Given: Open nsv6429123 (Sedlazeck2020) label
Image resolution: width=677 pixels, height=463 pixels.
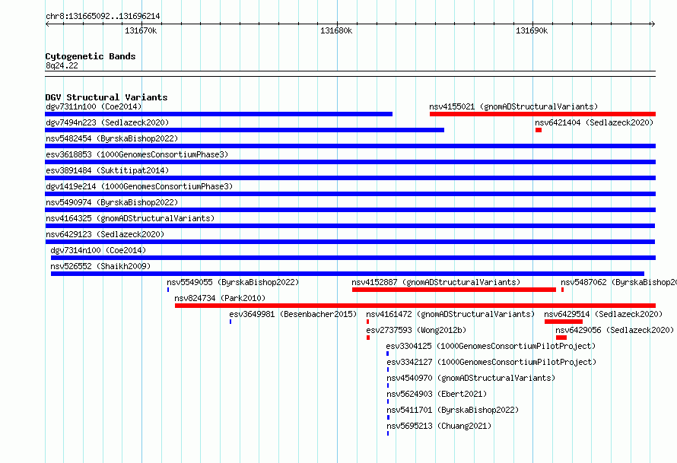Looking at the screenshot, I should [105, 234].
